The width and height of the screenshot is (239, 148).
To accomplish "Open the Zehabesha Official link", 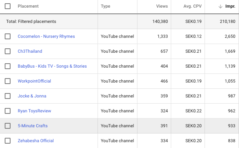I will click(36, 141).
